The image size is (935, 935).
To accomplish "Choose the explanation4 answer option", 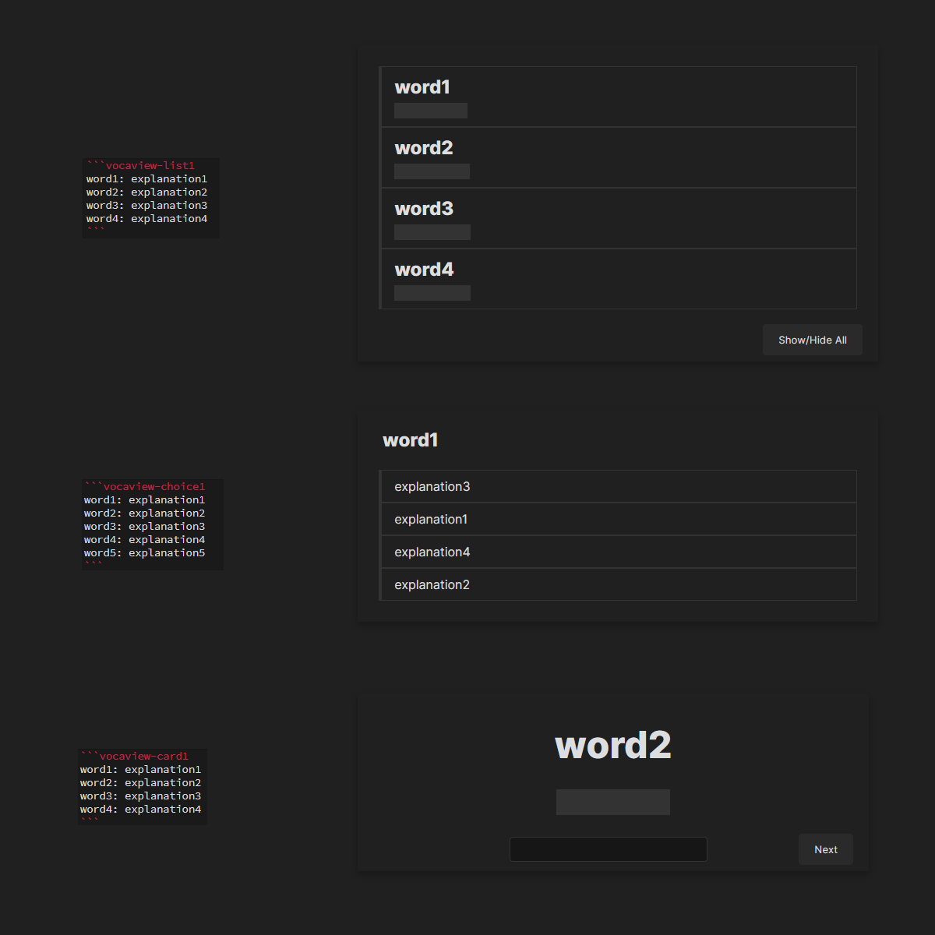I will 619,552.
